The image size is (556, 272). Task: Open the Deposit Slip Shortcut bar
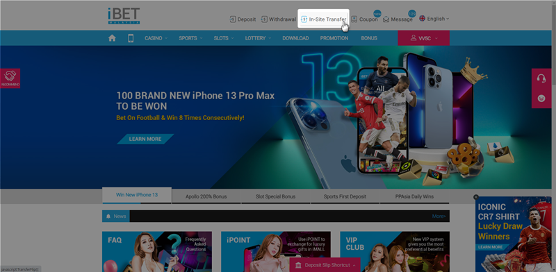coord(325,265)
